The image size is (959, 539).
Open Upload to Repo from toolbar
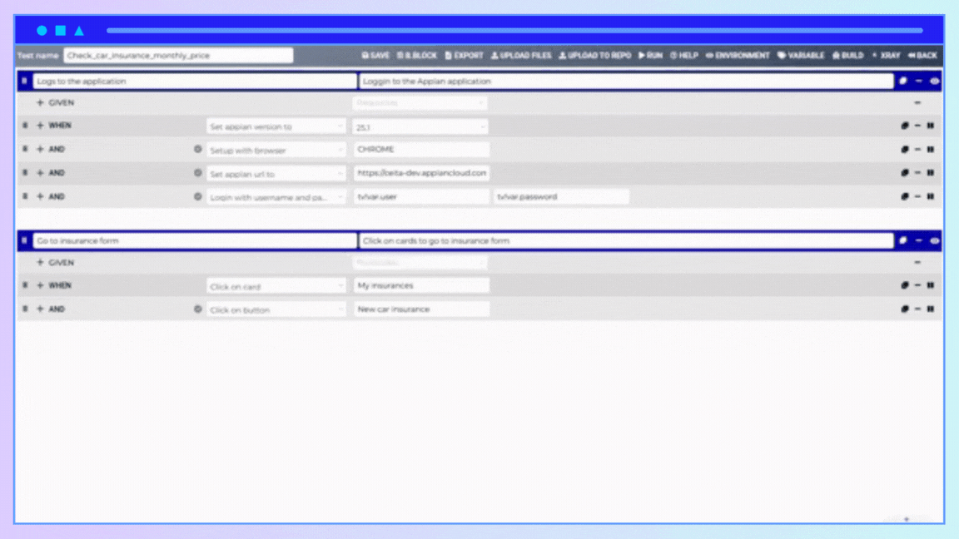(594, 56)
